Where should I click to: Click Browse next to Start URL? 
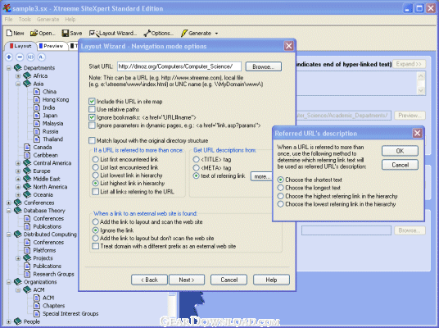click(x=264, y=66)
